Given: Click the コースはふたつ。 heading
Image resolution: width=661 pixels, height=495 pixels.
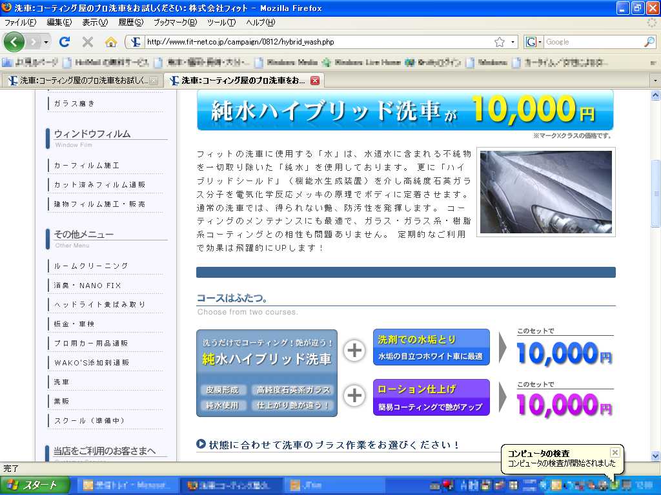Looking at the screenshot, I should click(232, 298).
